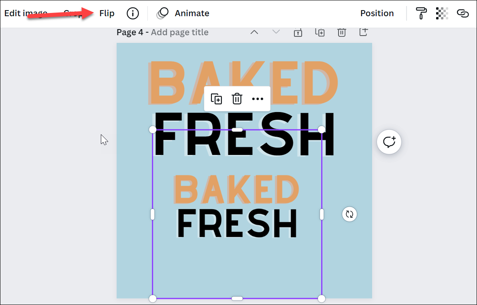The image size is (477, 305).
Task: Move page down with chevron
Action: [276, 32]
